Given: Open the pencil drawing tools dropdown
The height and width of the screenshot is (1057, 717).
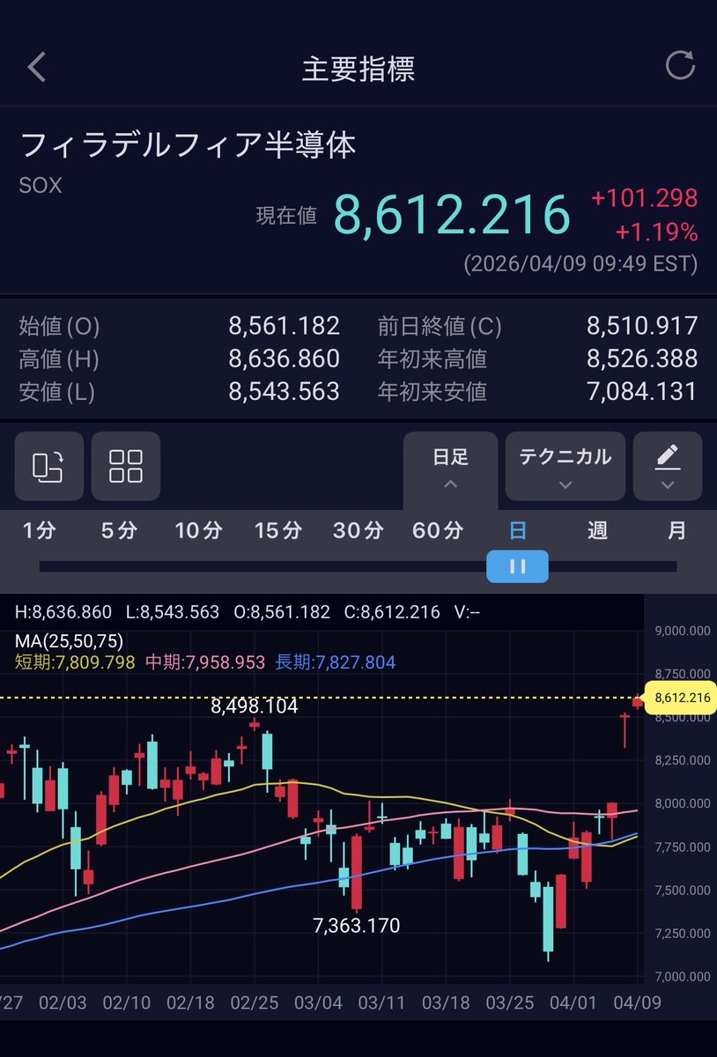Looking at the screenshot, I should (x=668, y=466).
